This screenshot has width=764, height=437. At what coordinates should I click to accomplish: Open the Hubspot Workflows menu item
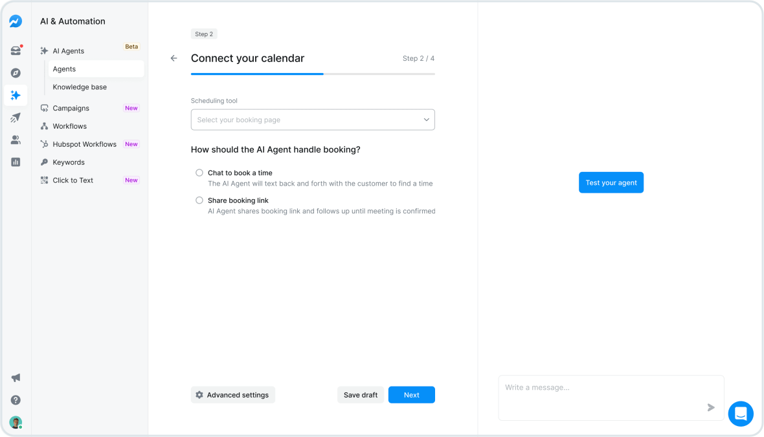click(82, 144)
